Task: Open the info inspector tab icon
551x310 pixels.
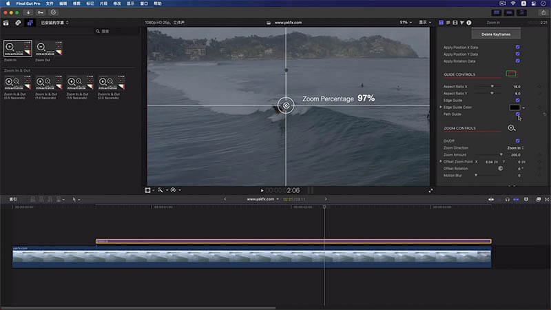Action: point(470,23)
